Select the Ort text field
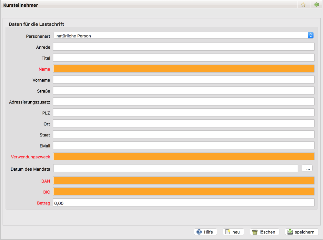This screenshot has width=323, height=240. (x=183, y=124)
